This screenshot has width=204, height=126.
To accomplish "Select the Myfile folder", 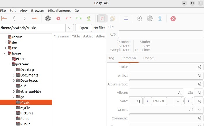I will point(25,108).
